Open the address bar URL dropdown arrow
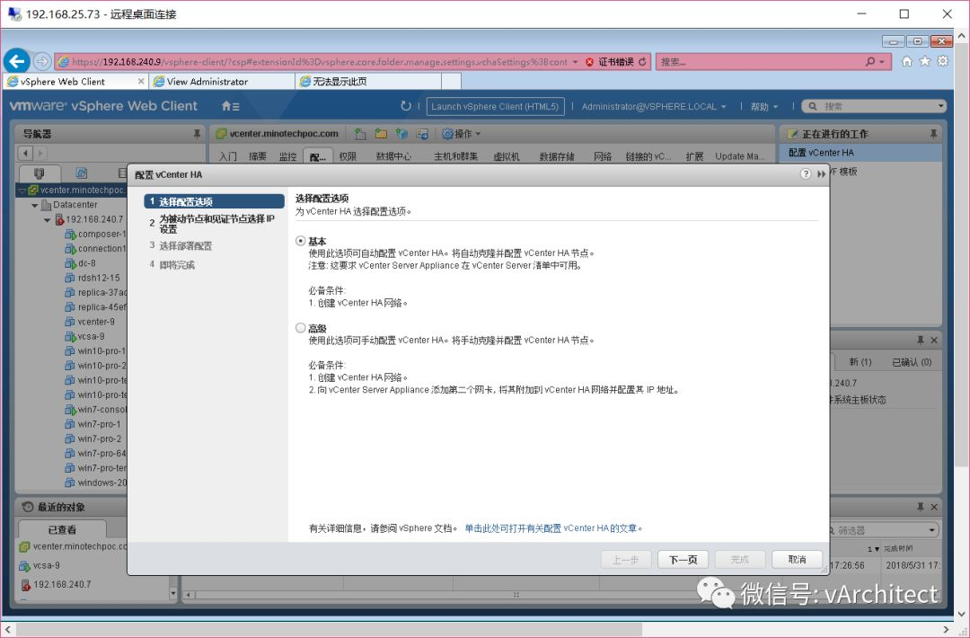This screenshot has width=970, height=638. pyautogui.click(x=576, y=62)
